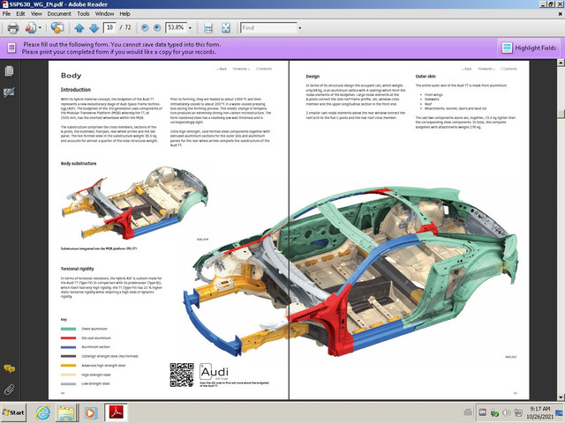Click the network tray icon

tap(518, 413)
